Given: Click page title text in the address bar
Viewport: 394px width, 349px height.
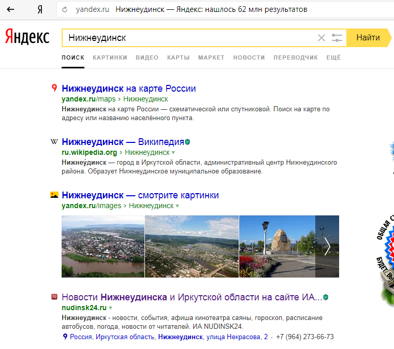Looking at the screenshot, I should tap(211, 9).
